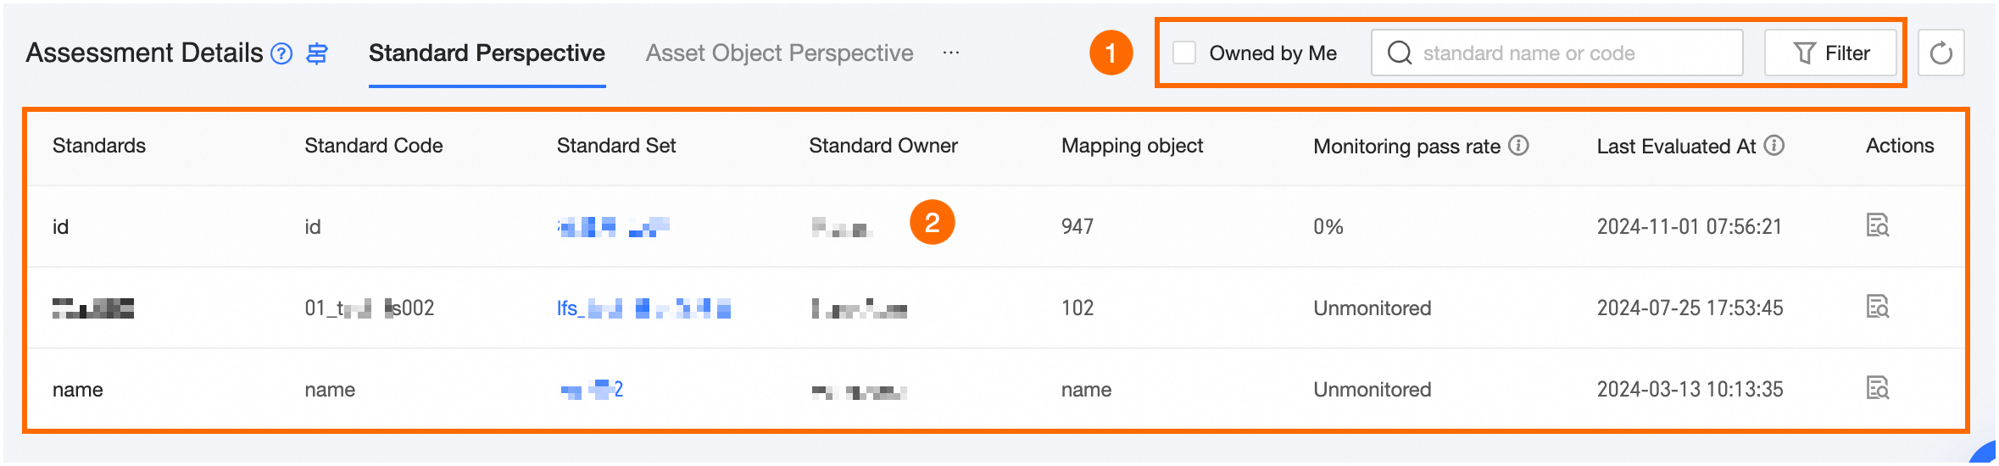Open the Filter options
This screenshot has height=466, width=1999.
click(1831, 53)
